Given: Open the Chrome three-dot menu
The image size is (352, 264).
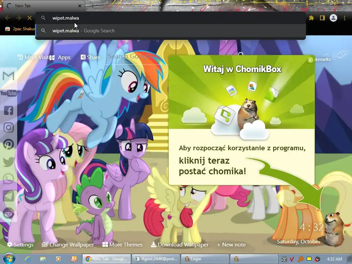Looking at the screenshot, I should click(x=344, y=18).
